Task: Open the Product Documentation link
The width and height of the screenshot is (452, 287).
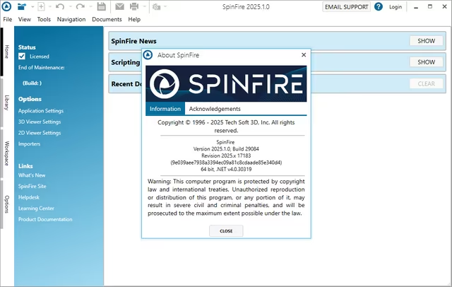Action: tap(45, 219)
